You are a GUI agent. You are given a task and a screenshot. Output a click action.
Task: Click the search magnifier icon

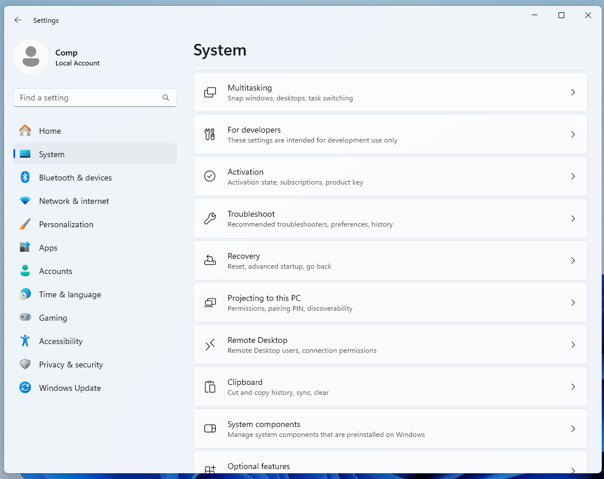166,98
